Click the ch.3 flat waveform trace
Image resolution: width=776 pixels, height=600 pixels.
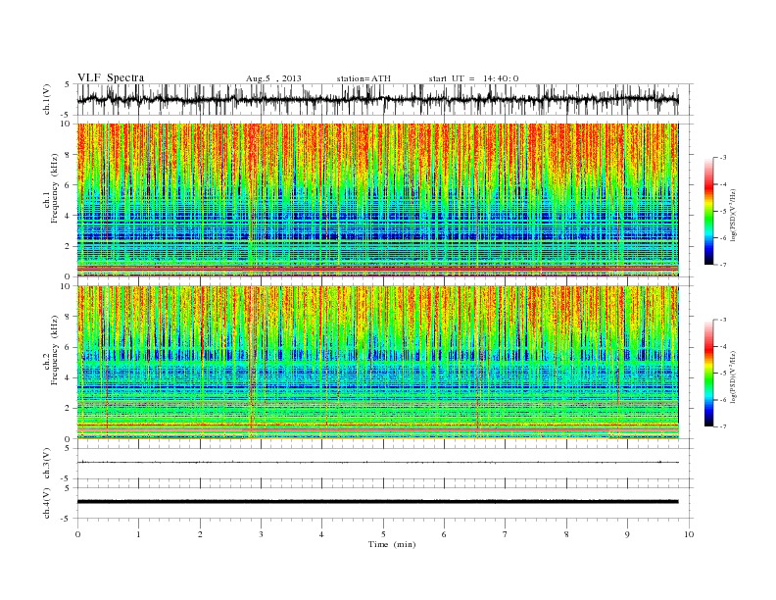378,463
